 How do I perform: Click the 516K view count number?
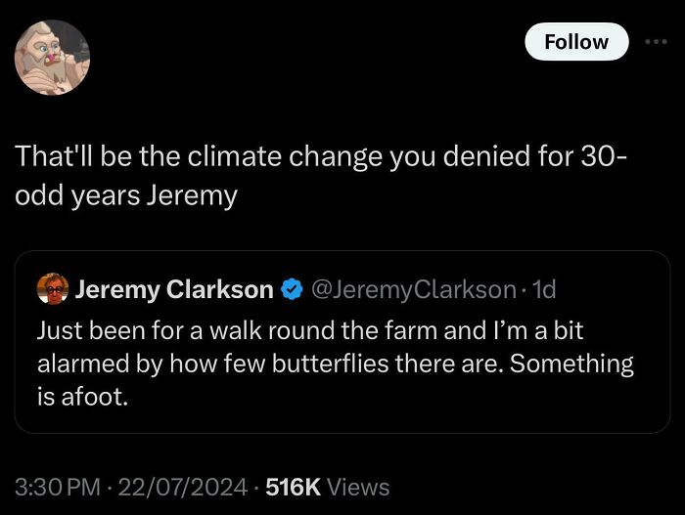[x=292, y=487]
